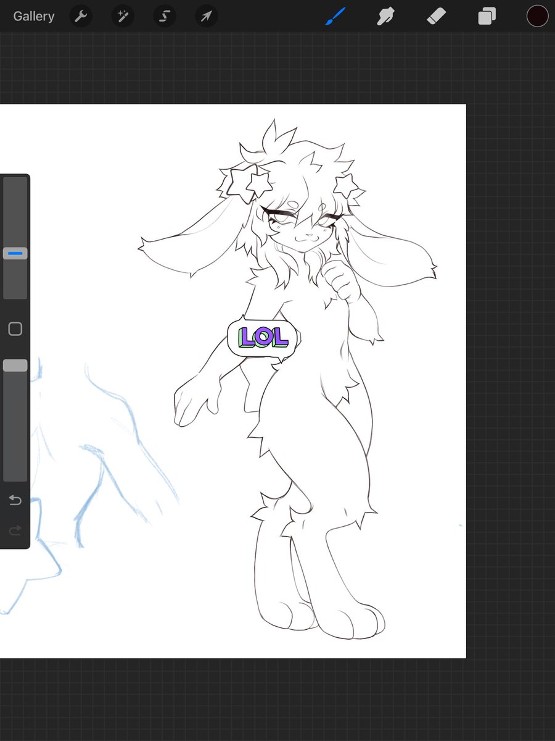Tap the LOL speech bubble sticker
The height and width of the screenshot is (741, 555).
click(263, 338)
